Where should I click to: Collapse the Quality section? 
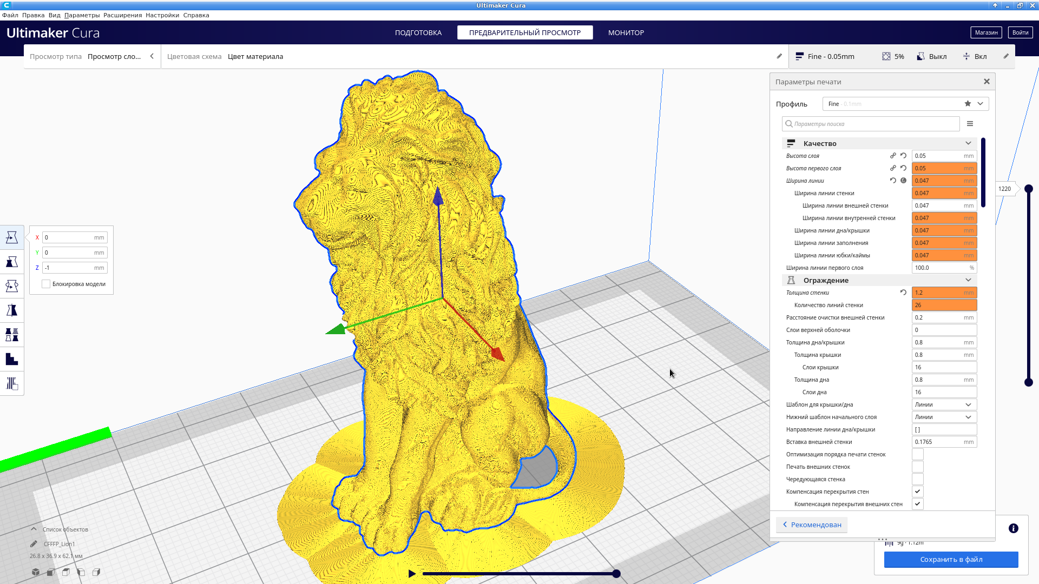(x=968, y=143)
